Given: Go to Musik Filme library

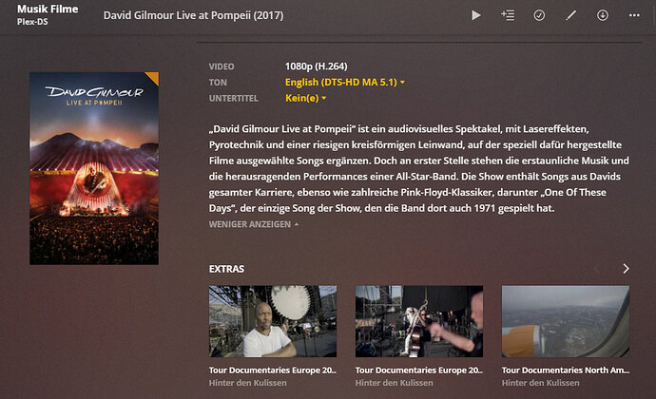Looking at the screenshot, I should [x=48, y=9].
